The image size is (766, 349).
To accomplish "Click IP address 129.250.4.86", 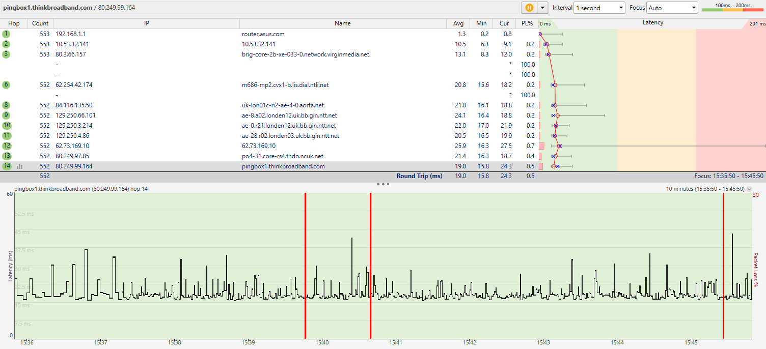I will 72,136.
